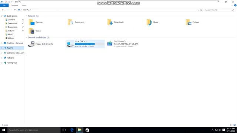Collapse the Quick access tree node

pos(2,16)
